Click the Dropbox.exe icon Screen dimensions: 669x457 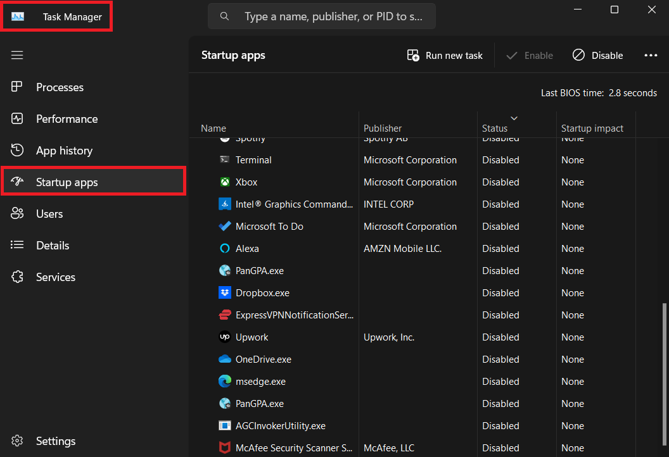click(224, 292)
